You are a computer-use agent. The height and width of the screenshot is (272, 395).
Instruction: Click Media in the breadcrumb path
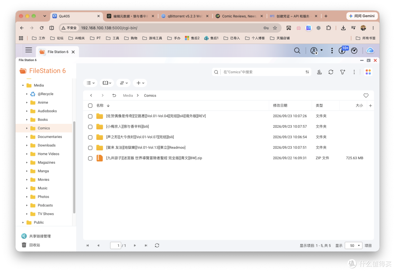128,96
